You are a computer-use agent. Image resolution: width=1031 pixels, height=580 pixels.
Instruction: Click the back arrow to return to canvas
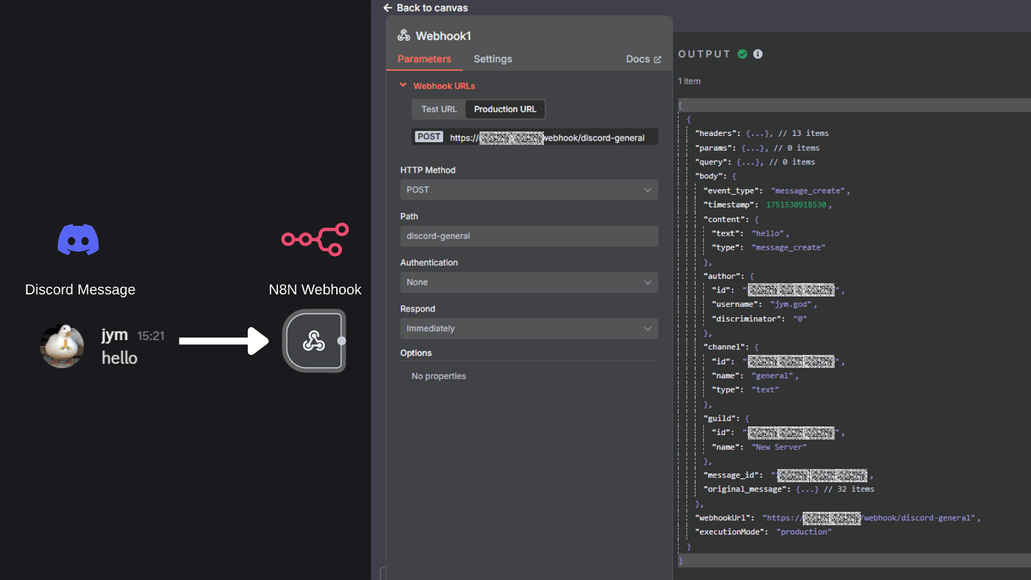point(387,7)
